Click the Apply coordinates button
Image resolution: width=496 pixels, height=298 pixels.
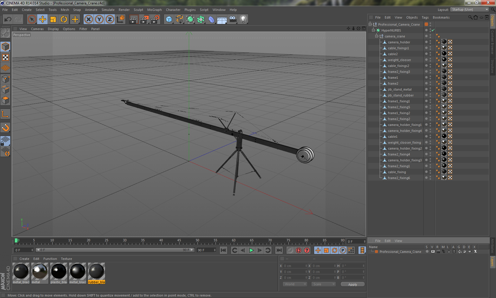click(x=353, y=284)
